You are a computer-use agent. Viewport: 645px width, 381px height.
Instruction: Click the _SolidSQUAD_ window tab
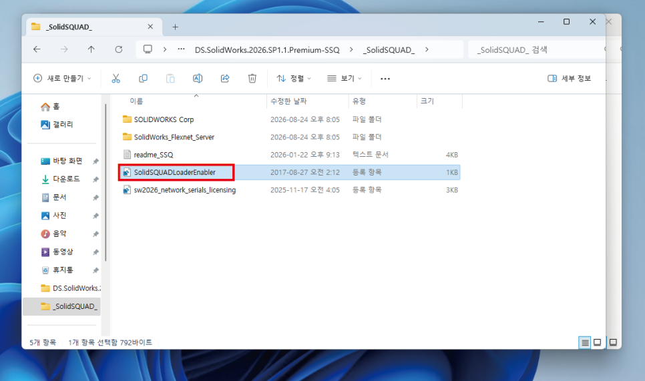pos(93,27)
